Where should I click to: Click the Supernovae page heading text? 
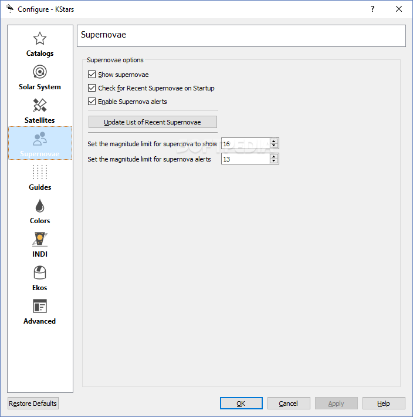click(x=104, y=35)
